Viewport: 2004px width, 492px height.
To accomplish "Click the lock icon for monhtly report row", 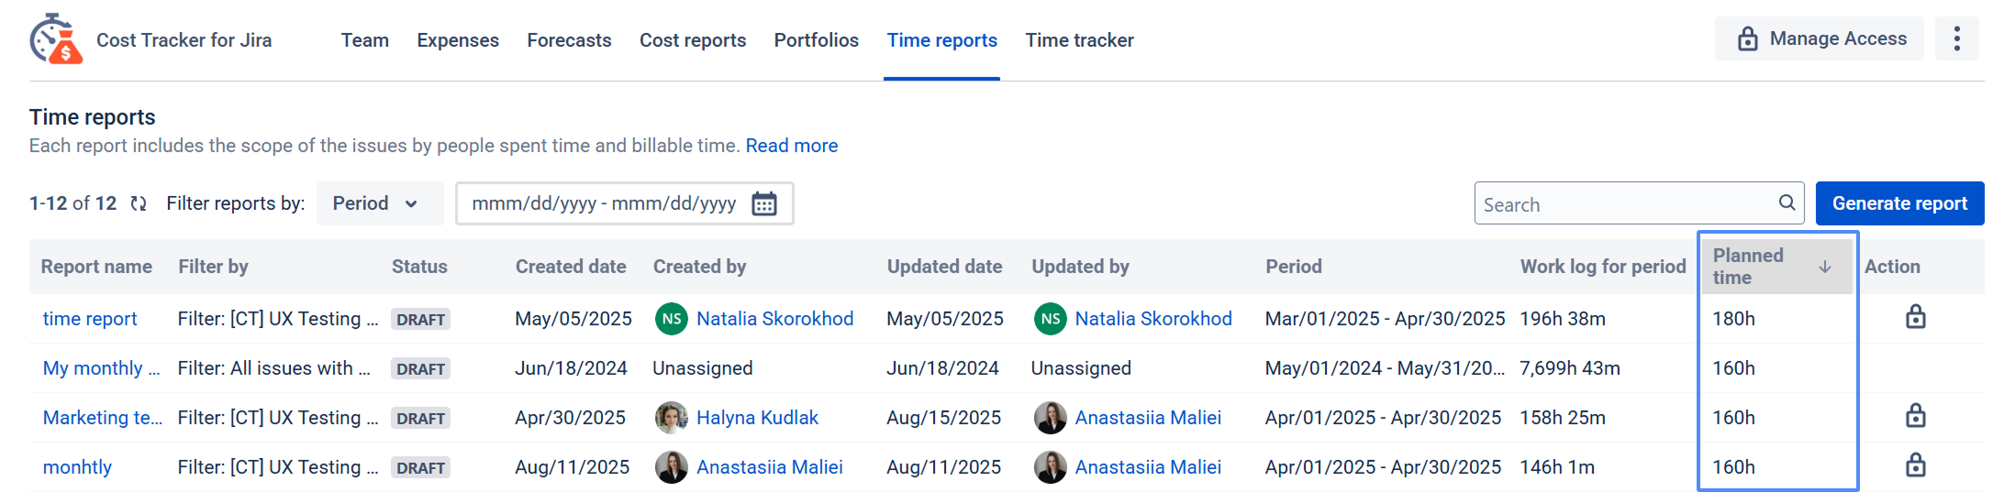I will 1915,465.
